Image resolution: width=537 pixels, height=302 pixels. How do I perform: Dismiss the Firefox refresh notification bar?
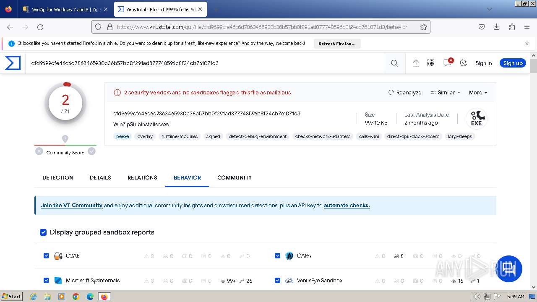pyautogui.click(x=527, y=43)
